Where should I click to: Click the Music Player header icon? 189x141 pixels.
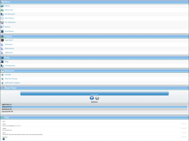tap(2, 88)
